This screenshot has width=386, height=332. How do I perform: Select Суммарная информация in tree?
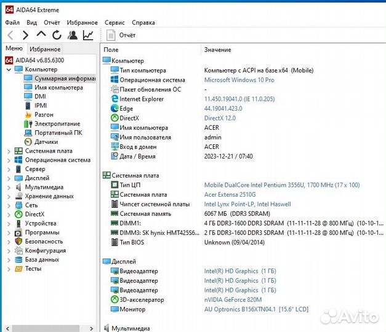tap(60, 79)
